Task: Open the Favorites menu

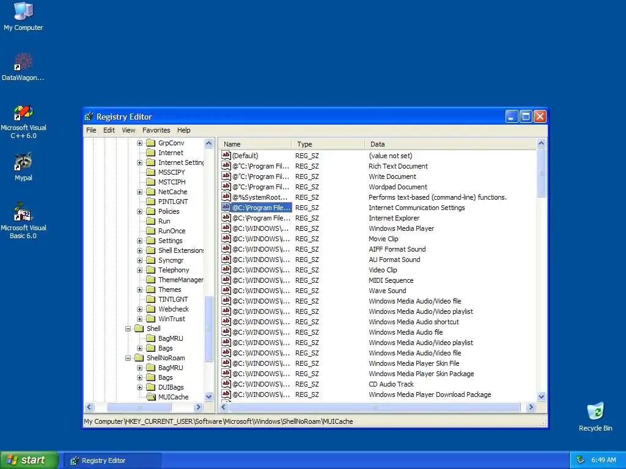Action: click(156, 130)
